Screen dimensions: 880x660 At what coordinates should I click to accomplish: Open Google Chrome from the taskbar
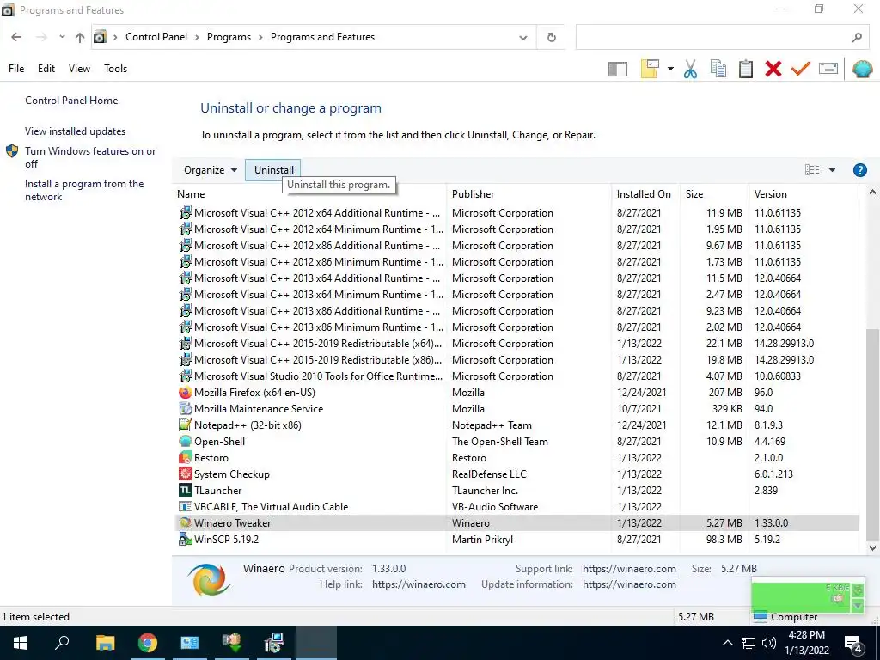click(148, 643)
